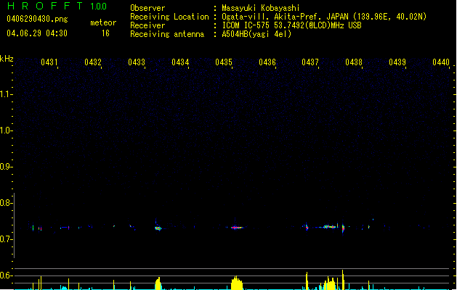The image size is (457, 290).
Task: Click the 'Receiving Location' label
Action: point(169,17)
